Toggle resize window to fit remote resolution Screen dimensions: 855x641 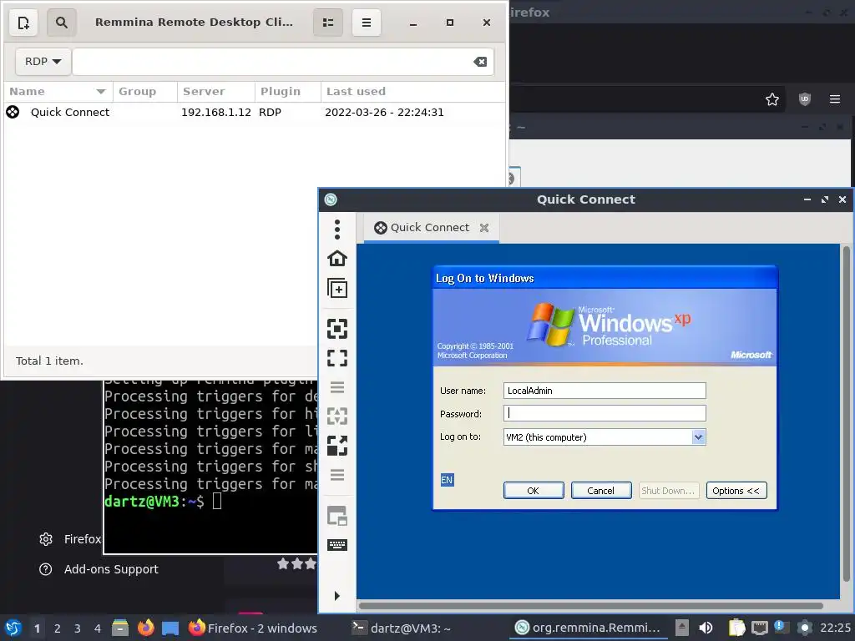tap(337, 329)
